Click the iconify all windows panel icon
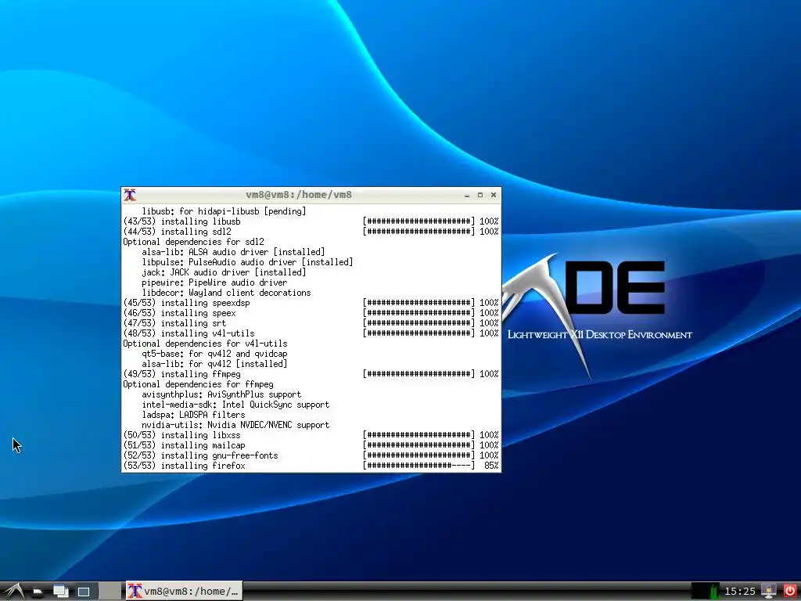The width and height of the screenshot is (801, 601). pyautogui.click(x=60, y=592)
